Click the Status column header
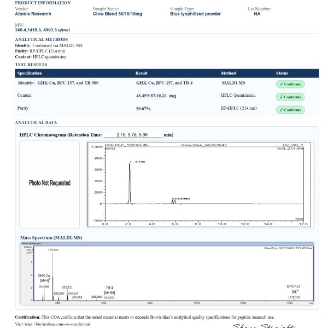This screenshot has height=328, width=328. 282,73
